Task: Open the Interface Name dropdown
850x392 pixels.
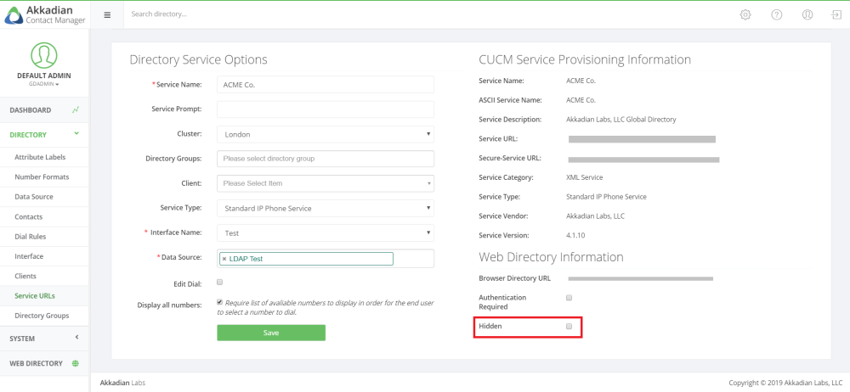Action: [326, 232]
